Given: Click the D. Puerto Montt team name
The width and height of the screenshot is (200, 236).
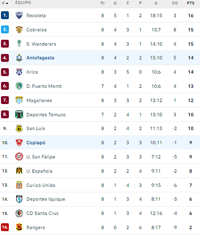Looking at the screenshot, I should tap(44, 86).
